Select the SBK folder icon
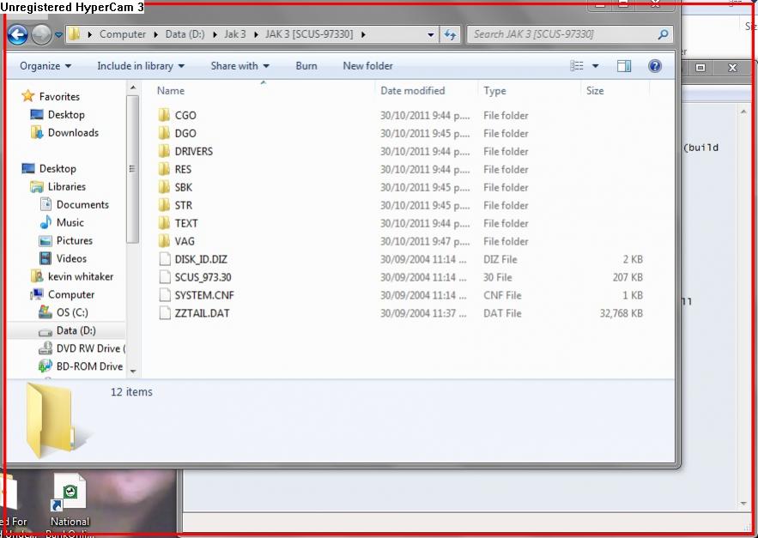This screenshot has width=758, height=538. [x=164, y=187]
